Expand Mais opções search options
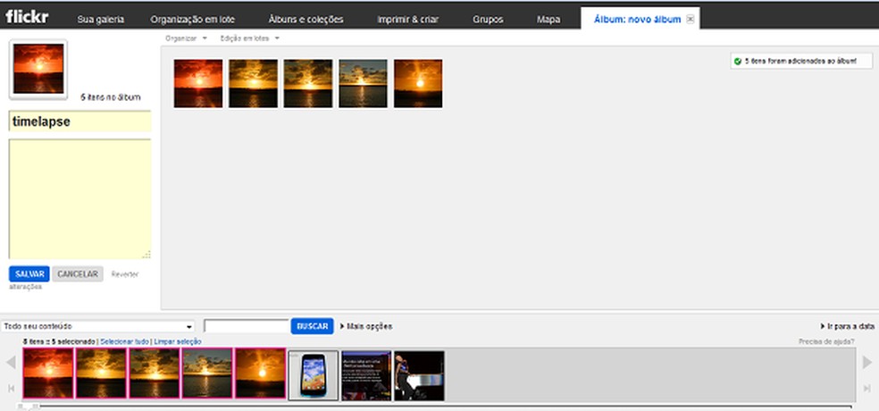Image resolution: width=879 pixels, height=411 pixels. [x=366, y=326]
